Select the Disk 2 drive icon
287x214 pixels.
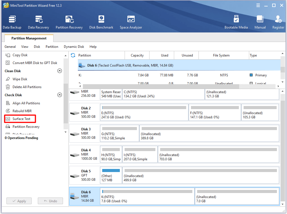(75, 113)
